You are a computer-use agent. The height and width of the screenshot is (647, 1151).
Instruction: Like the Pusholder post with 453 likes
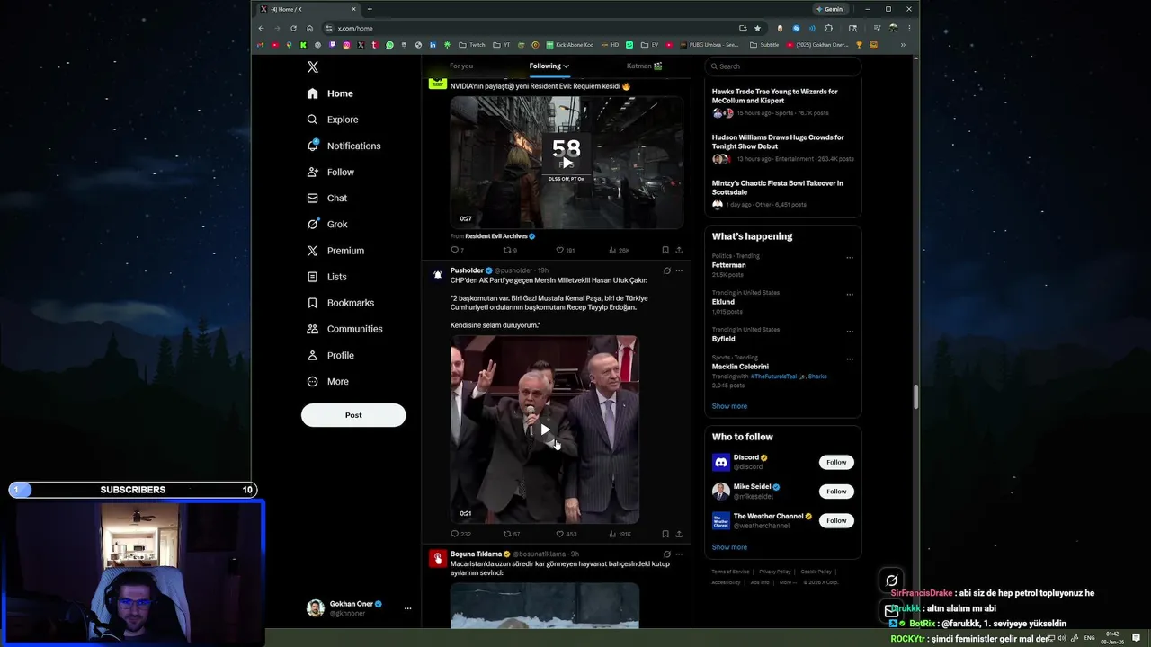point(566,534)
